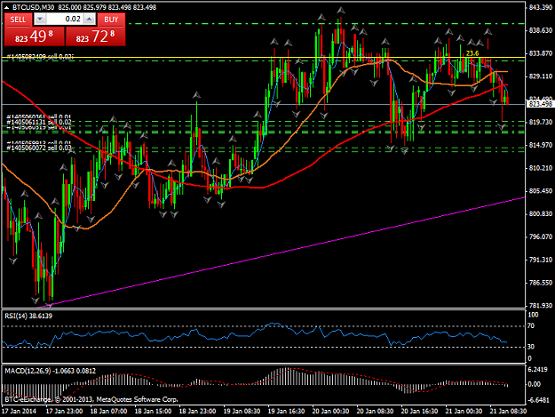555x417 pixels.
Task: Sell at bid price 823 49
Action: (35, 36)
